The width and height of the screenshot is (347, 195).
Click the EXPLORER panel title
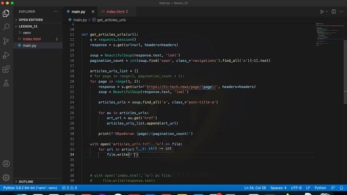27,12
